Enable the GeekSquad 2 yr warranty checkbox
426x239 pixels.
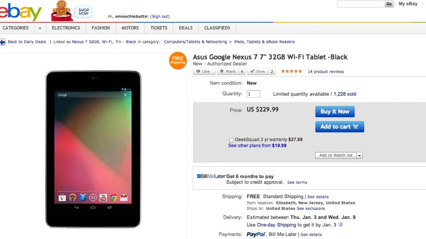(x=231, y=140)
